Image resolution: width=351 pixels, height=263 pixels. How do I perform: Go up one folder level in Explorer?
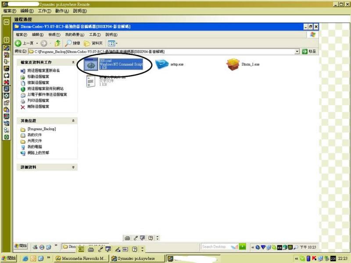(57, 43)
